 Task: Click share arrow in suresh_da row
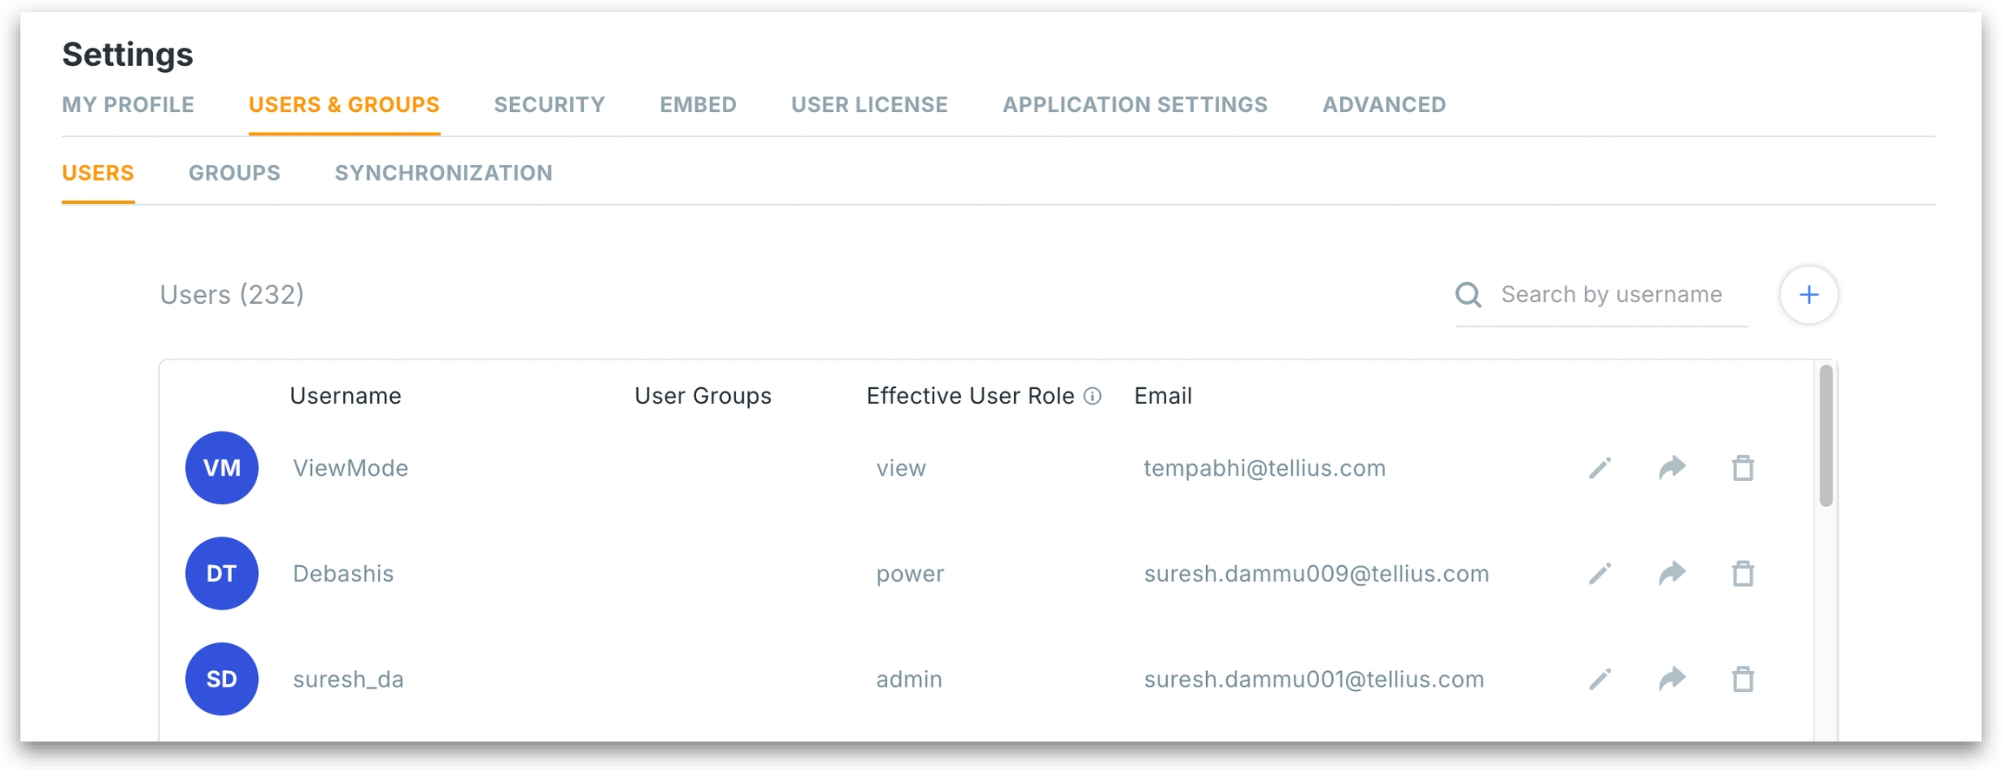pos(1672,679)
